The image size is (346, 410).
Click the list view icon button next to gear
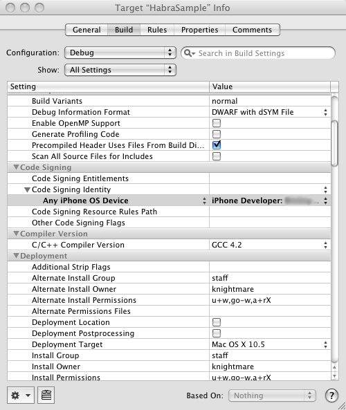coord(46,395)
